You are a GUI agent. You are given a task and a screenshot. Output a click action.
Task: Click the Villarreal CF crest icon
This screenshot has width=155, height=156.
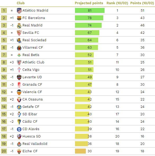coord(19,48)
